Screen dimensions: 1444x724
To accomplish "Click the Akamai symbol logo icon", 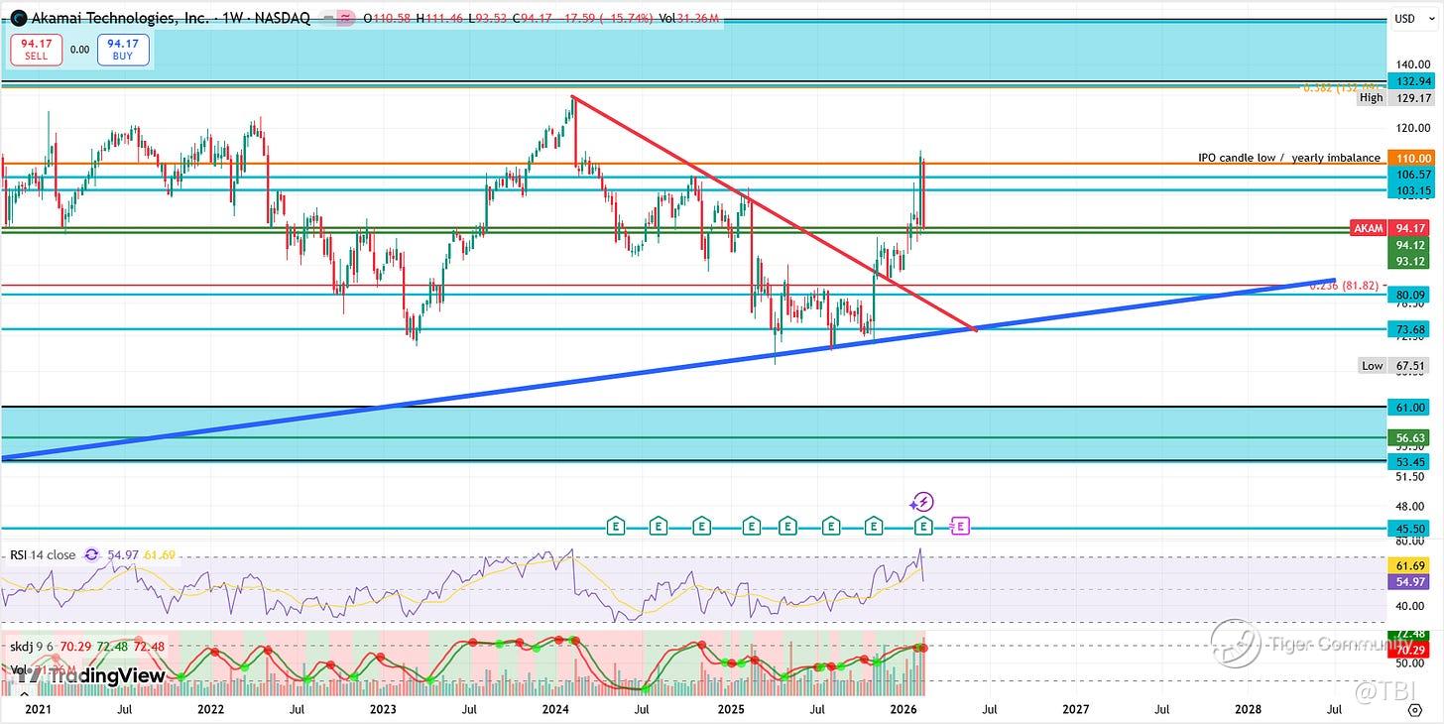I will pyautogui.click(x=19, y=18).
